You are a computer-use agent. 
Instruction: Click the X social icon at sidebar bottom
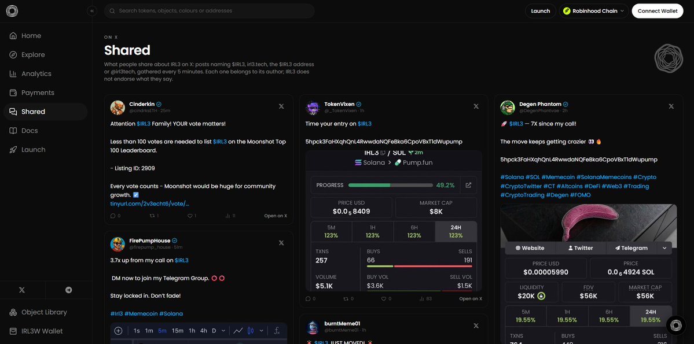pos(22,290)
